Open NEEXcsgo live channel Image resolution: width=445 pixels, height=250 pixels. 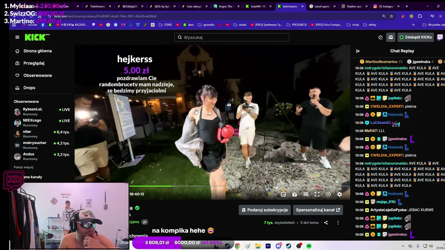click(x=42, y=123)
